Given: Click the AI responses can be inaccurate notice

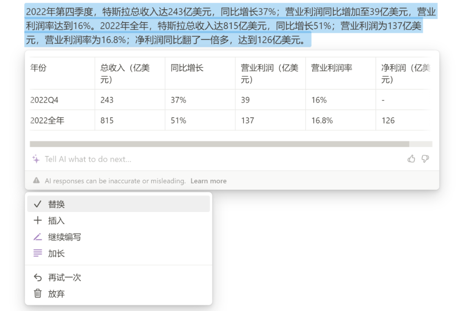Looking at the screenshot, I should click(115, 181).
